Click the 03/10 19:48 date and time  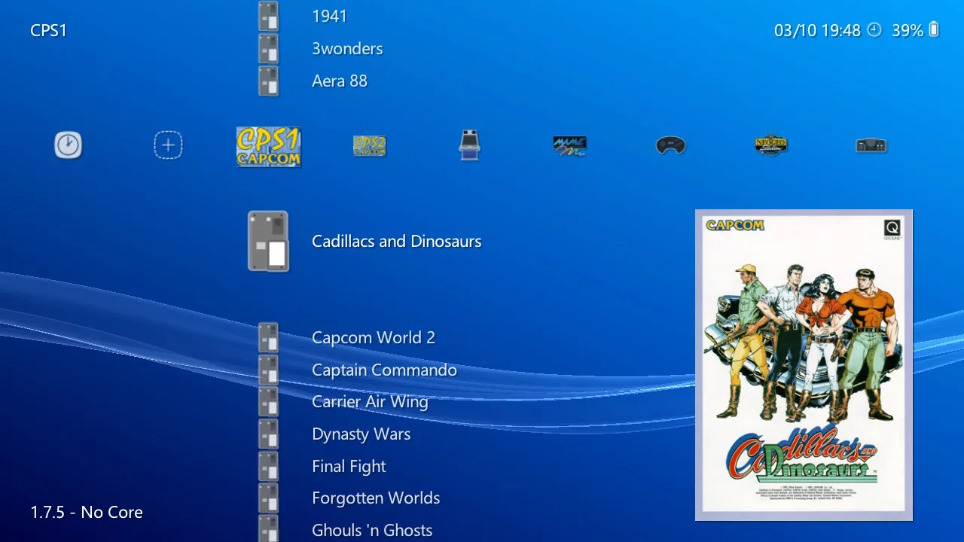(817, 30)
